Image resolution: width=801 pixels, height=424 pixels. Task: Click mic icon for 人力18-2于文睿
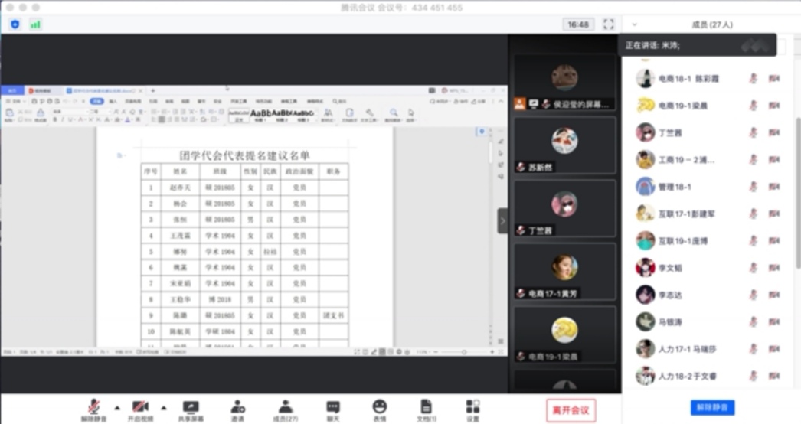click(753, 377)
